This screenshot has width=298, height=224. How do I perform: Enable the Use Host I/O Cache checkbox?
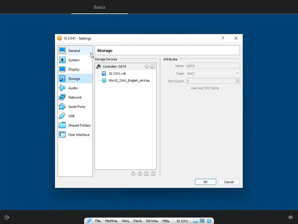tap(188, 88)
